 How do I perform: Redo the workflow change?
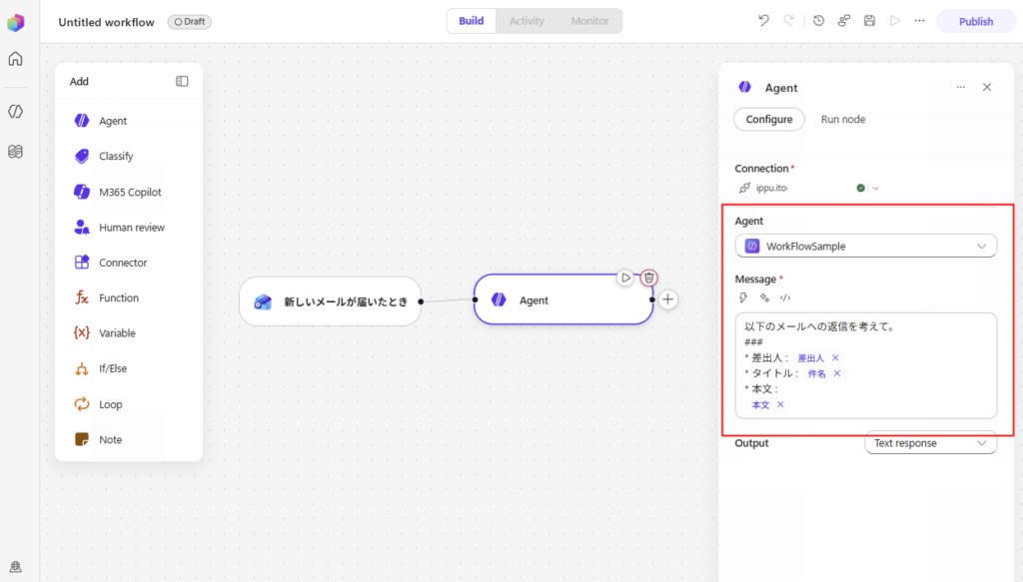[789, 21]
